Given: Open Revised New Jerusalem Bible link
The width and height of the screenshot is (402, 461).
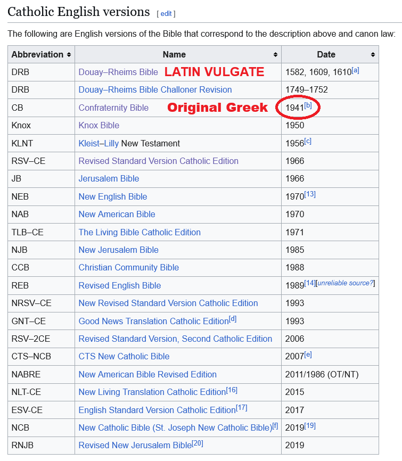Looking at the screenshot, I should [135, 445].
